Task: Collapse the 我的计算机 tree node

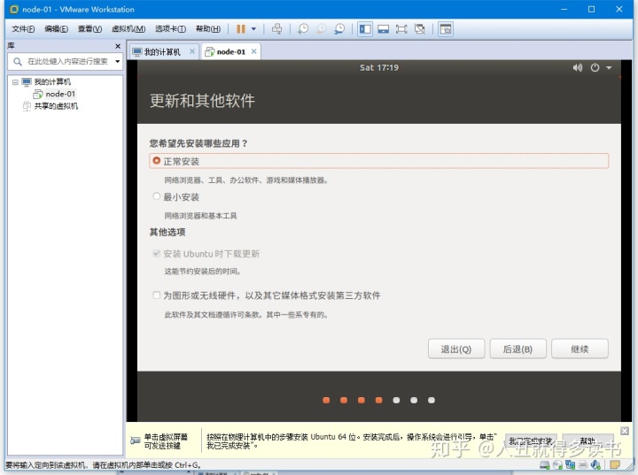Action: click(x=15, y=82)
